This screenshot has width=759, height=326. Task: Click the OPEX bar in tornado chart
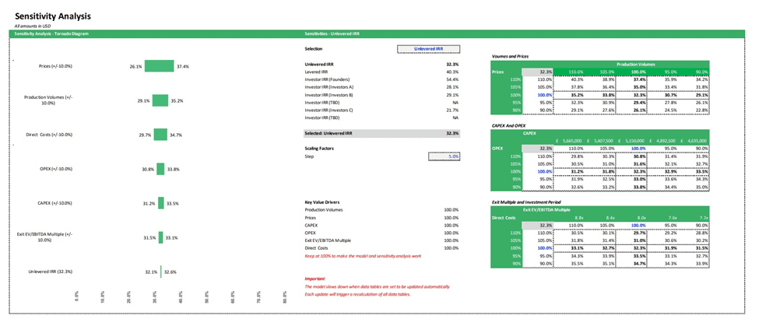coord(160,169)
